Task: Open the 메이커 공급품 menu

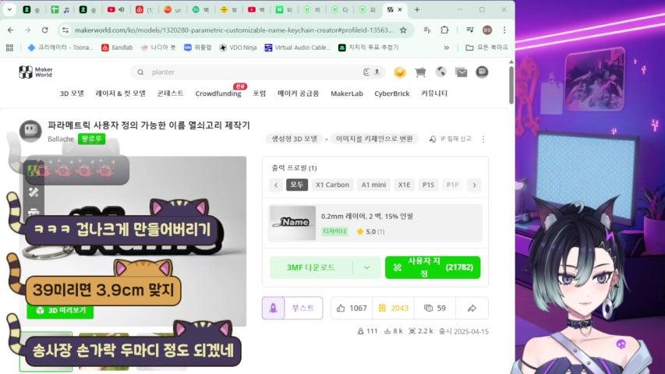Action: click(x=298, y=93)
